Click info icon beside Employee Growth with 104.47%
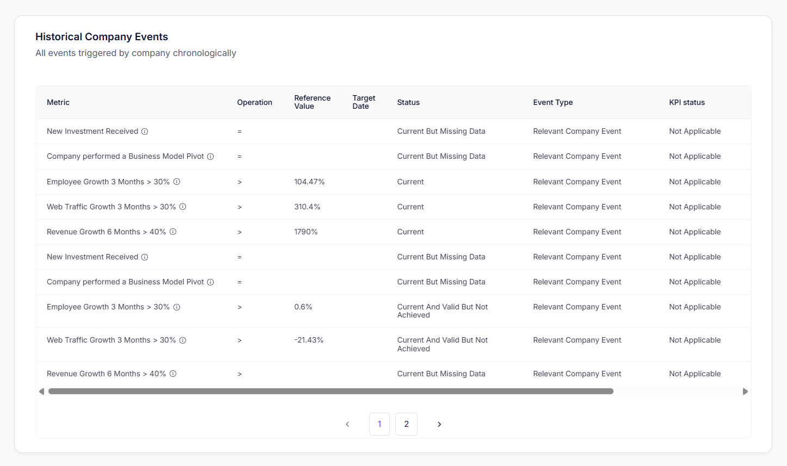Image resolution: width=787 pixels, height=466 pixels. coord(177,182)
